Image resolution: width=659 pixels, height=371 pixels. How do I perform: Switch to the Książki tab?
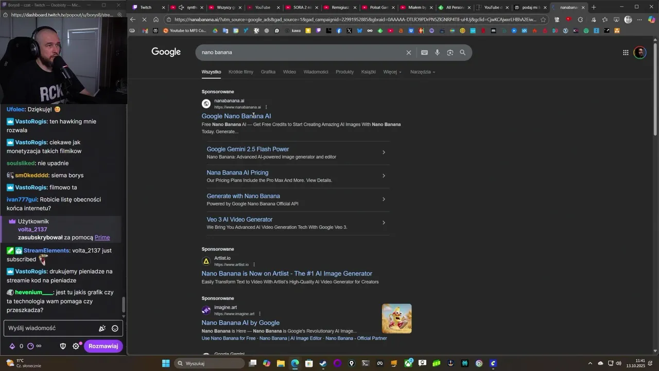click(x=369, y=72)
